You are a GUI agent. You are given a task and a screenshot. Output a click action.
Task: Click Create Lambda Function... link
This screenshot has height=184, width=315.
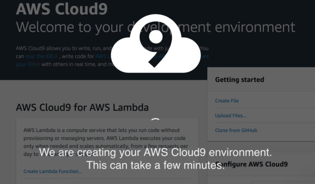click(53, 171)
